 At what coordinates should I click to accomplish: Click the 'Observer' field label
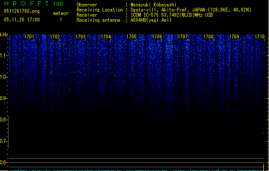click(87, 5)
